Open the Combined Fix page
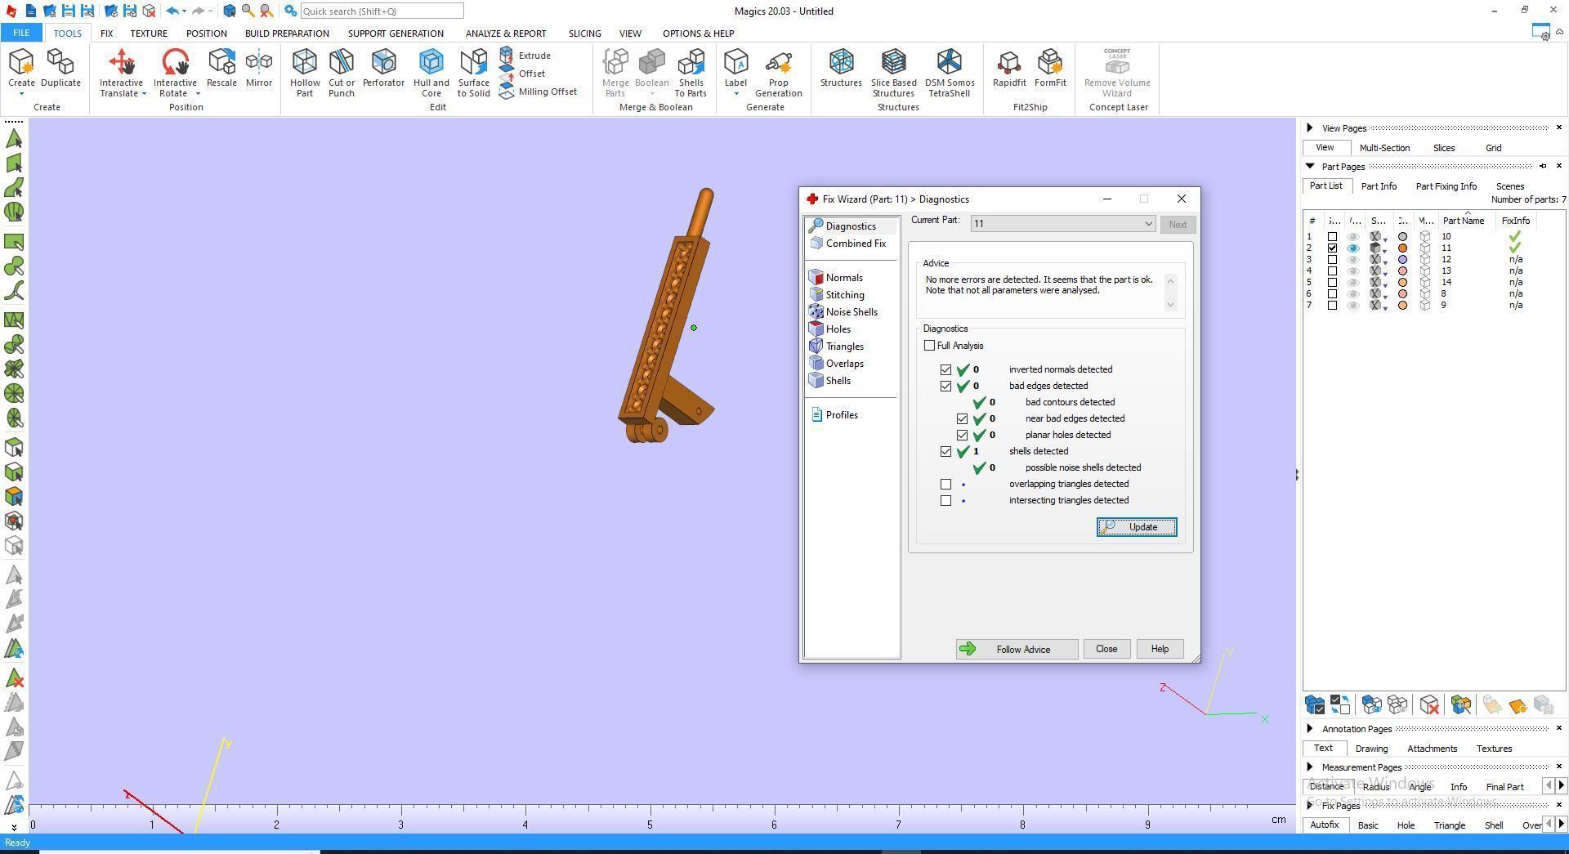 [847, 244]
